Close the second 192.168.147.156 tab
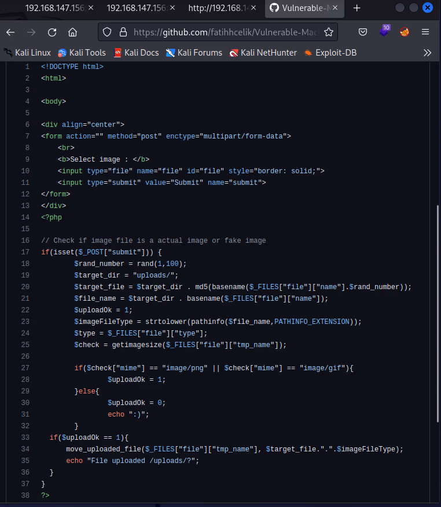The height and width of the screenshot is (507, 441). tap(172, 8)
